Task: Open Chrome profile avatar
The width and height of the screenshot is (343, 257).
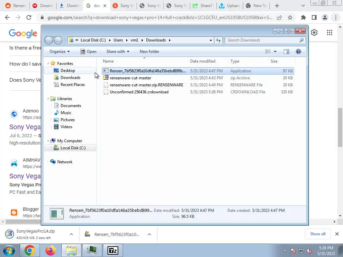Action: pos(325,17)
